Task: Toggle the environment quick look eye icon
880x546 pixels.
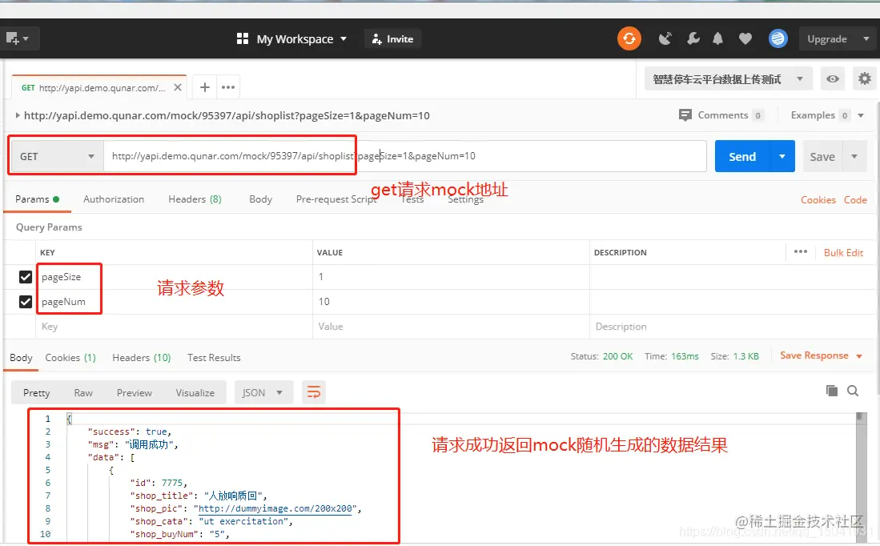Action: click(x=833, y=79)
